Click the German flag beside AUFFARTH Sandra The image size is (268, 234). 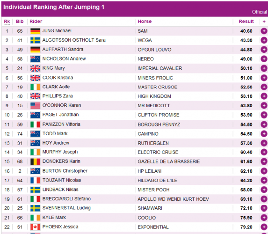[x=35, y=50]
